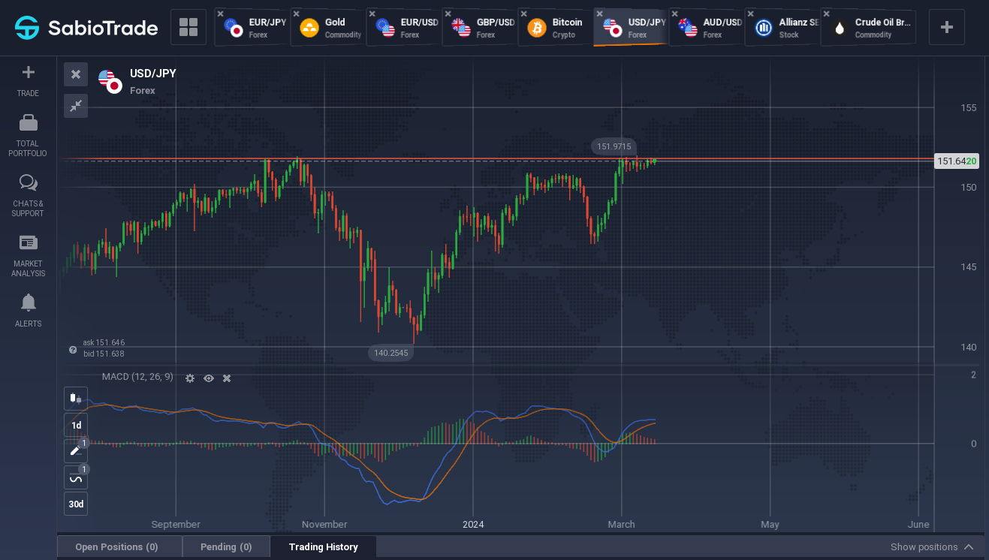Add a new asset tab with plus button

(947, 28)
